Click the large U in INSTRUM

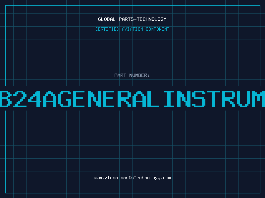[243, 99]
